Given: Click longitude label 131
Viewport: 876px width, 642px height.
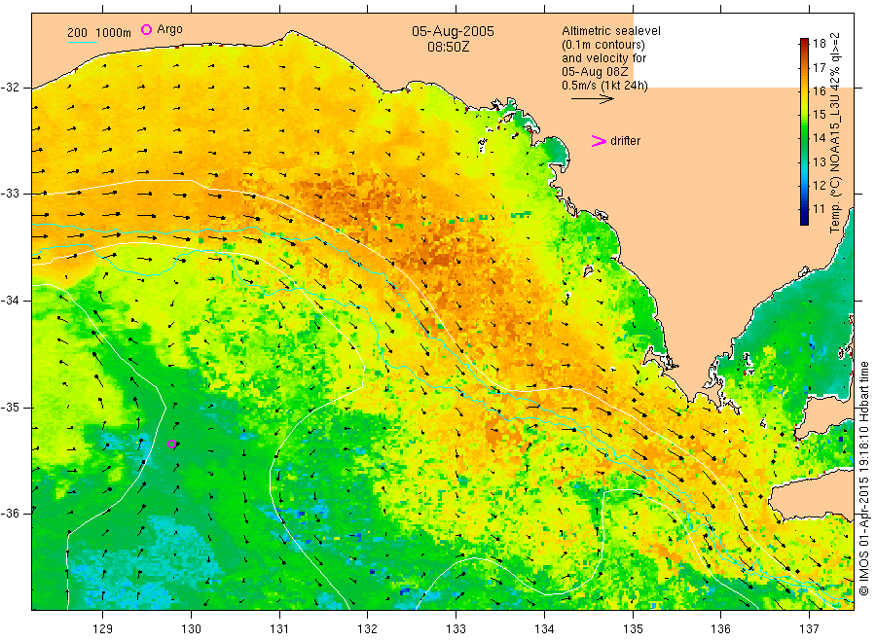Looking at the screenshot, I should click(x=279, y=629).
